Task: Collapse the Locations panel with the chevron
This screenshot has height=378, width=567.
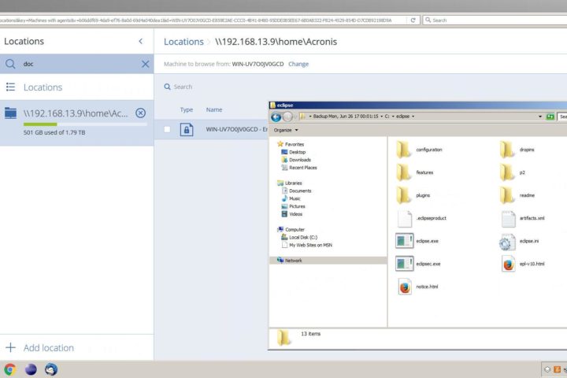Action: click(141, 41)
